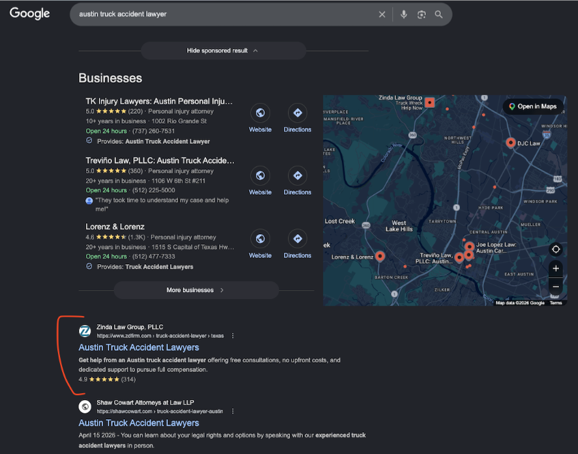Click the Joe Lopez Law map pin
578x454 pixels.
[x=469, y=246]
